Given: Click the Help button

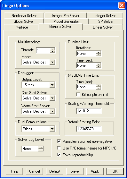Looking at the screenshot, I should click(14, 171).
